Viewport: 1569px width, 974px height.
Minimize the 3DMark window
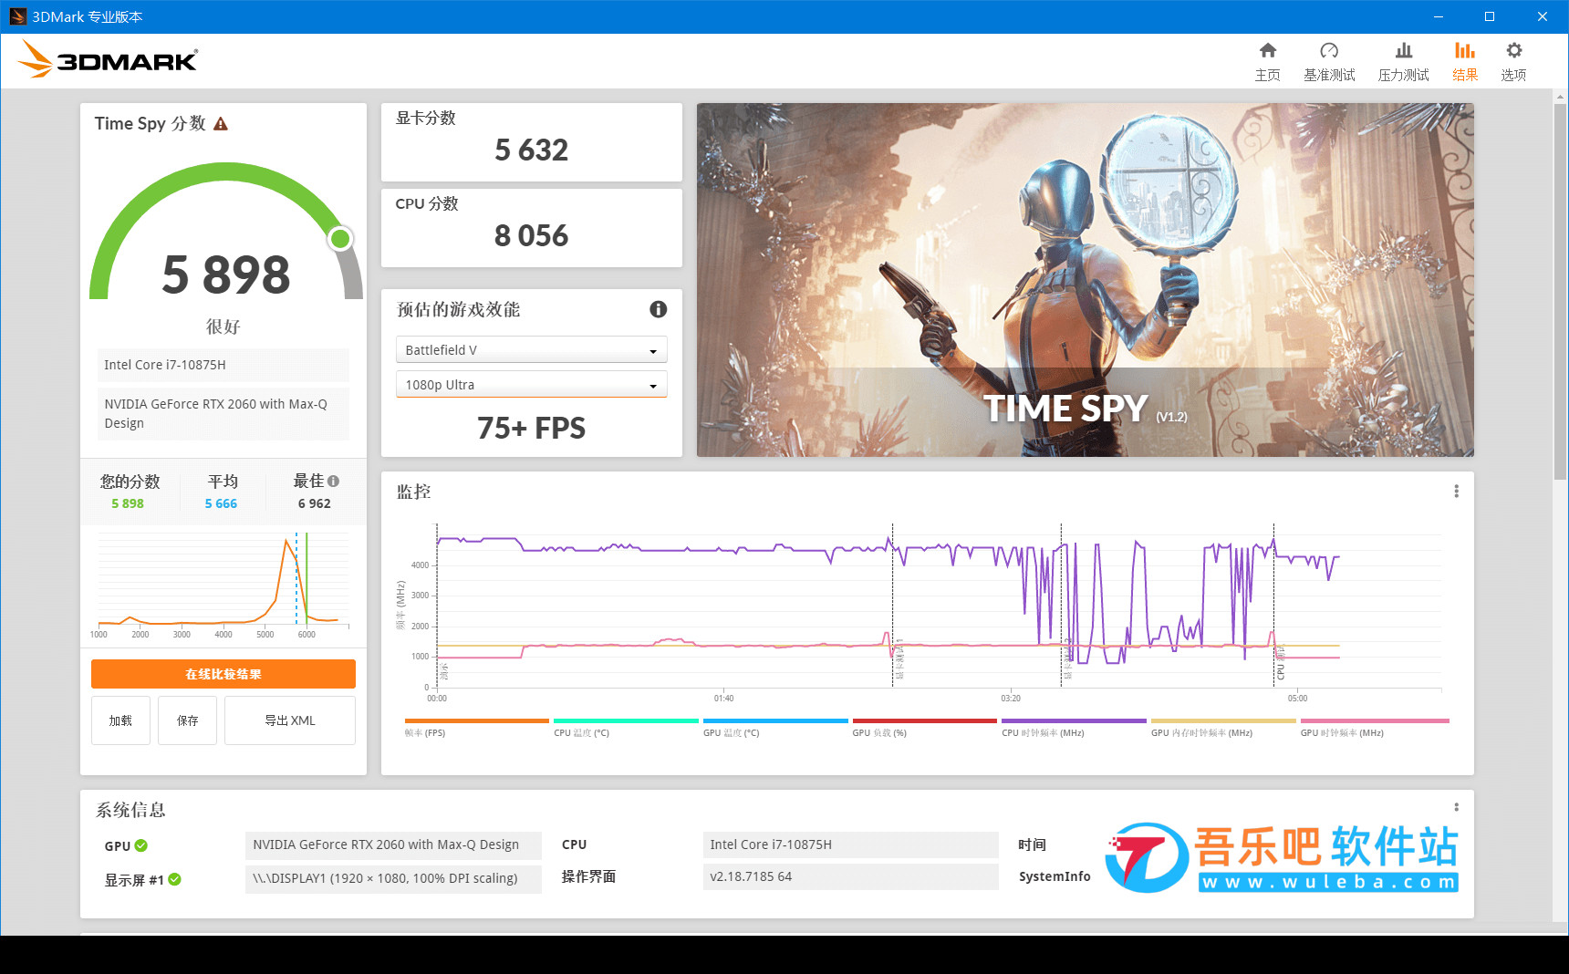(1438, 16)
